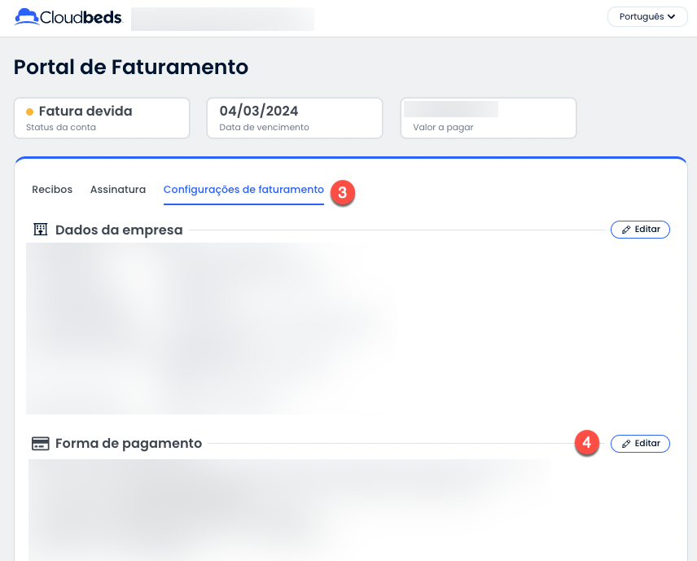The height and width of the screenshot is (561, 697).
Task: Click the Status da conta label
Action: pyautogui.click(x=61, y=127)
